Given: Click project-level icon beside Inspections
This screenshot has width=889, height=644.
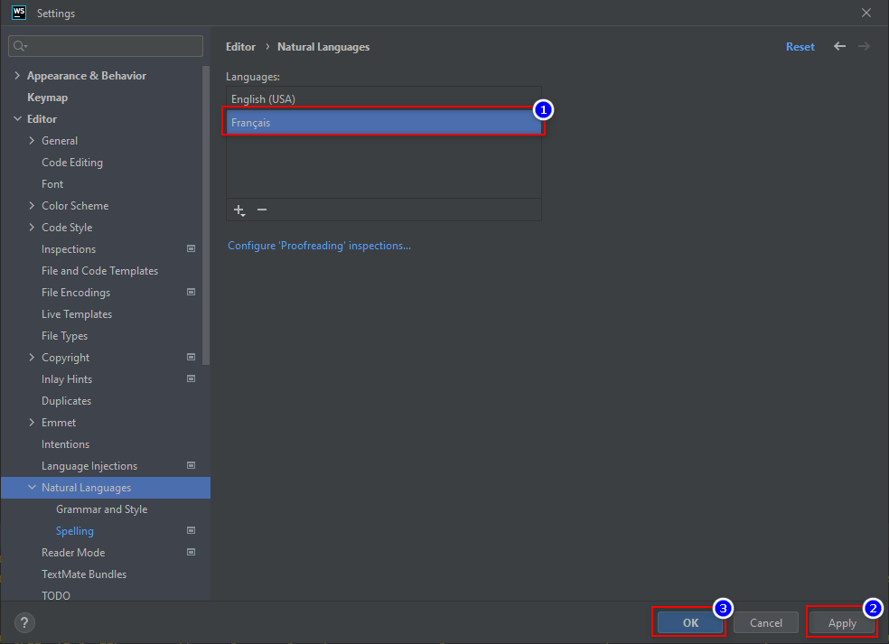Looking at the screenshot, I should 191,249.
